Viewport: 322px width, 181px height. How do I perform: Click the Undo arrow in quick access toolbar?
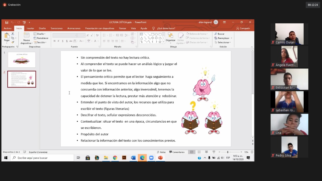(x=12, y=22)
